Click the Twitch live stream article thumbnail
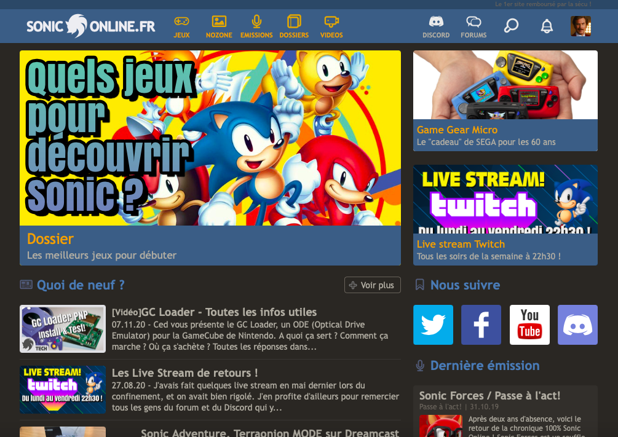 [x=63, y=389]
